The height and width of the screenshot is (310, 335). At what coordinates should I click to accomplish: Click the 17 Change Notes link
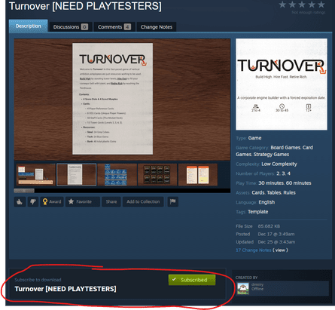254,250
